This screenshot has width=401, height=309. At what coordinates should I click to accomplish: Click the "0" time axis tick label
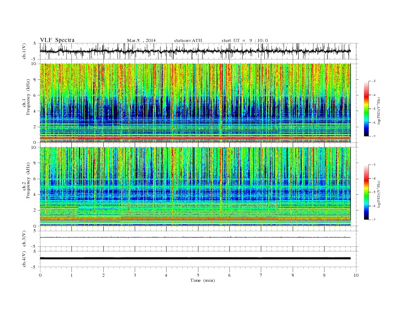[x=40, y=275]
